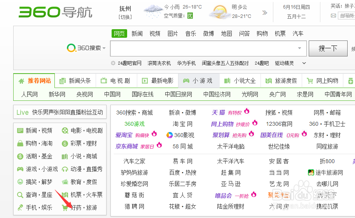The image size is (355, 218).
Task: Open the 360游戏 green link
Action: pyautogui.click(x=135, y=124)
